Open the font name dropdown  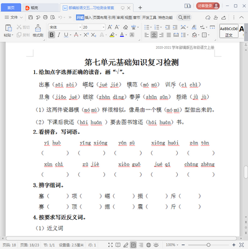65,27
